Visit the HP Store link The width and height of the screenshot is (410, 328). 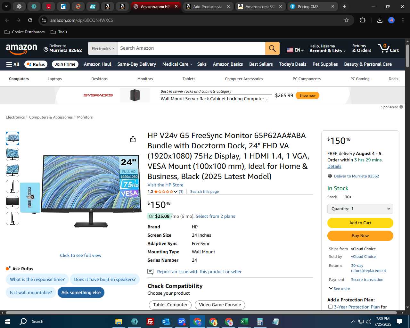pos(165,185)
